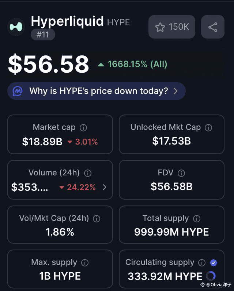Open the share icon button

213,27
